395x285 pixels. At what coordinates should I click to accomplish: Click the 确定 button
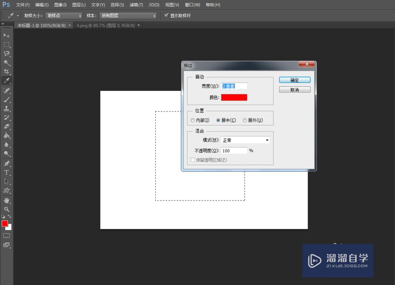pyautogui.click(x=295, y=80)
